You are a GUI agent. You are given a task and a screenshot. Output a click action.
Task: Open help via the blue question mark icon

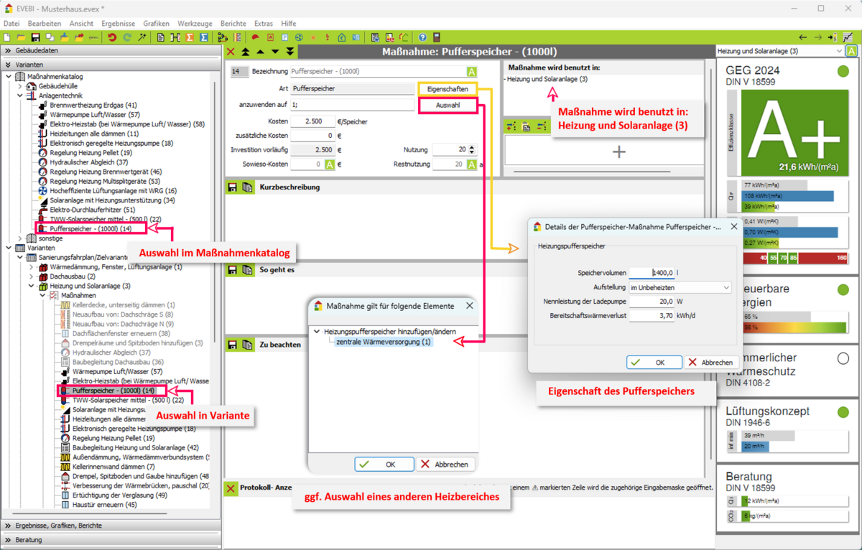click(422, 37)
